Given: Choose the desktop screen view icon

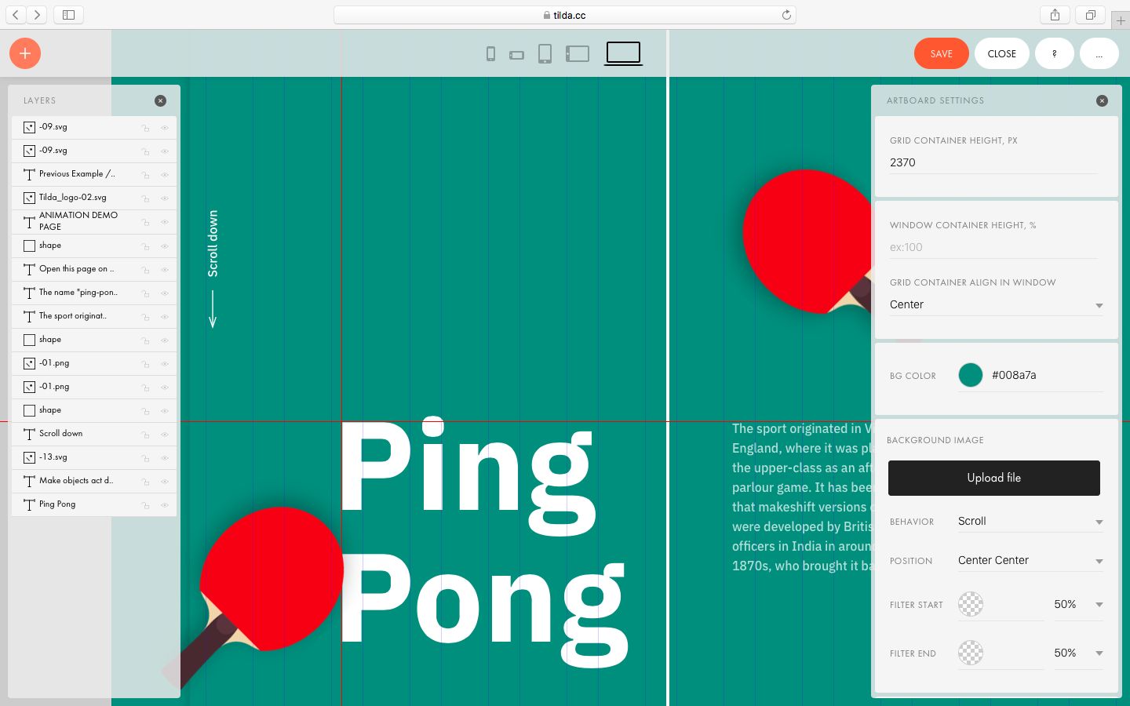Looking at the screenshot, I should (x=623, y=53).
